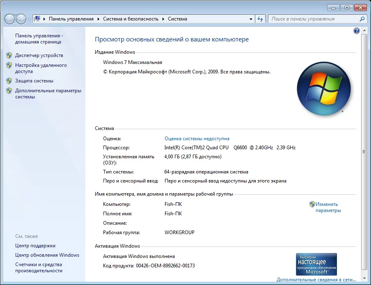
Task: Open help via the blue question mark
Action: click(x=356, y=31)
